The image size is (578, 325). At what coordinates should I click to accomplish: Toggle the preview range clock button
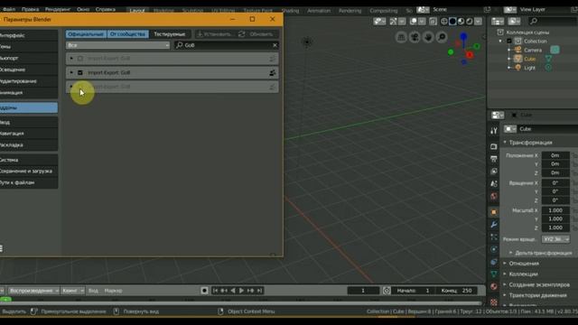point(387,291)
